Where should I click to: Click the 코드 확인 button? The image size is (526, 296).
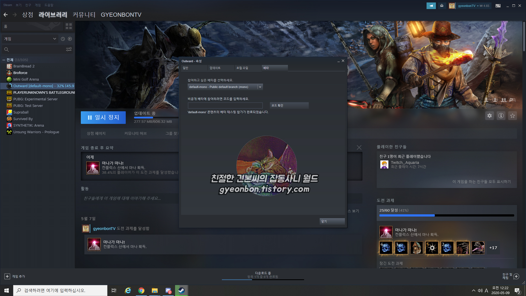(x=289, y=106)
